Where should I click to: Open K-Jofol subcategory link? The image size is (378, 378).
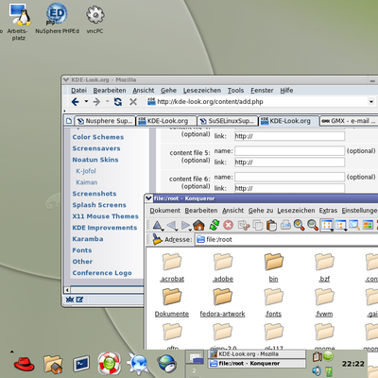pos(86,171)
